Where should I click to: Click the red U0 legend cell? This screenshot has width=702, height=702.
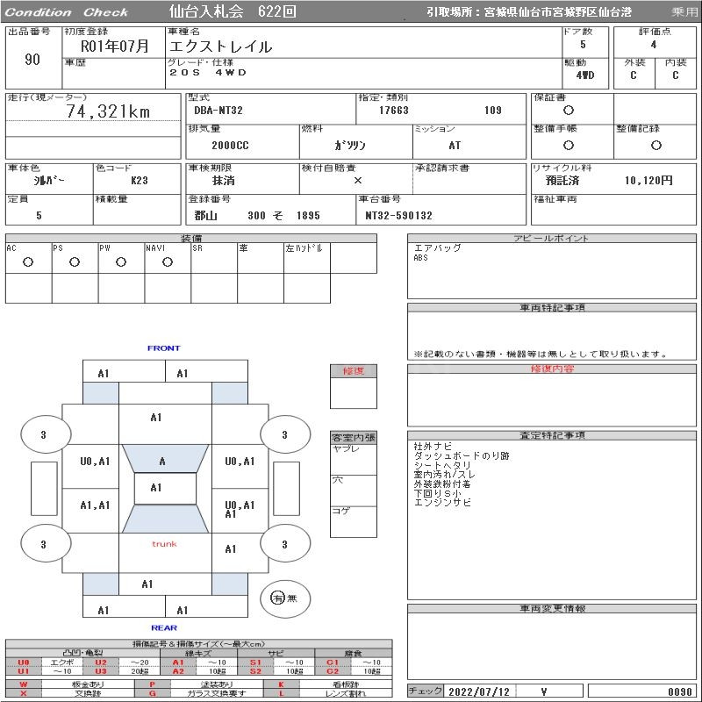(x=24, y=663)
